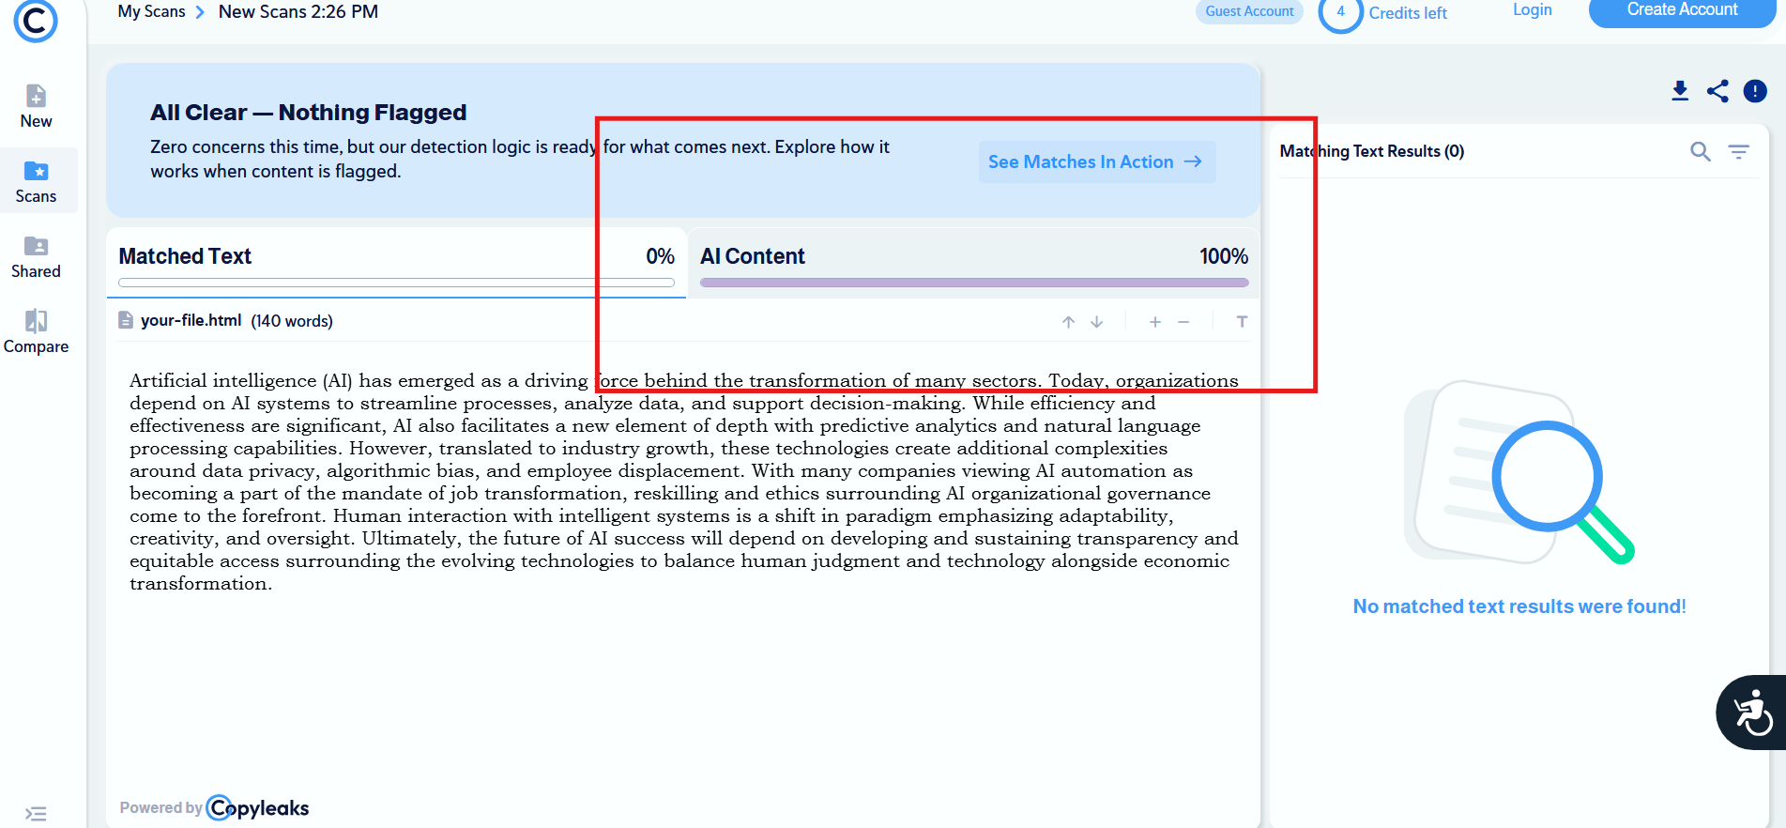Open the blue alert info icon
This screenshot has width=1786, height=828.
tap(1755, 91)
